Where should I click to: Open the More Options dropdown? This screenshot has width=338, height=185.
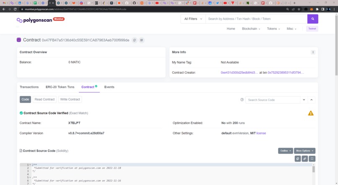(x=304, y=151)
